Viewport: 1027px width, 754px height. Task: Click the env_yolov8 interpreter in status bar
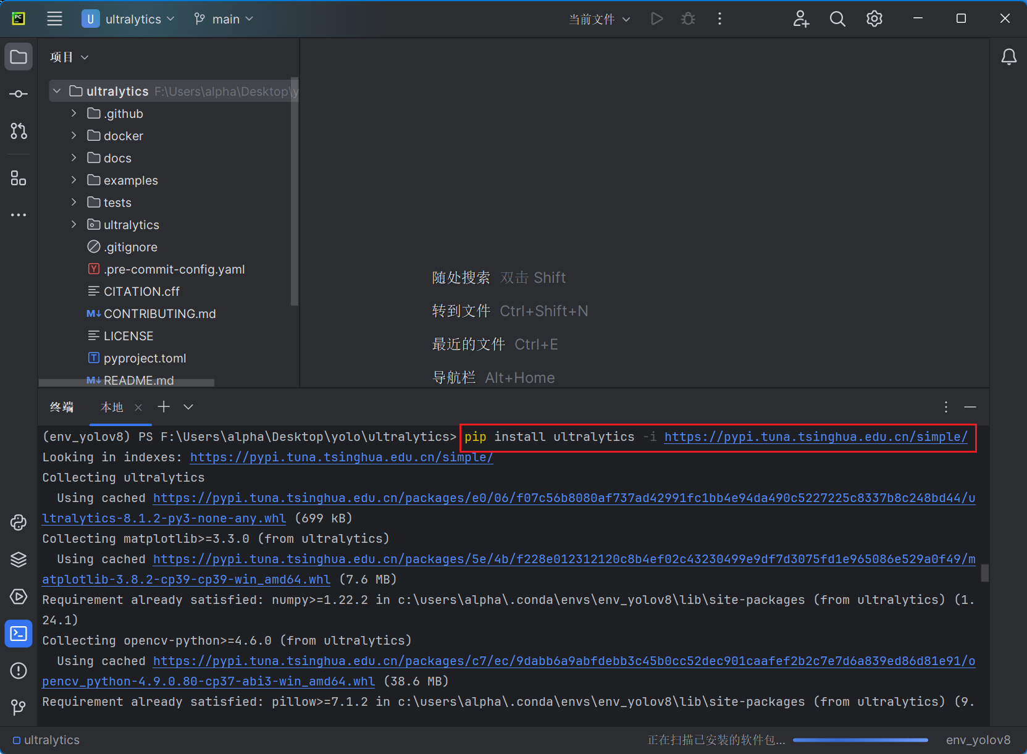pyautogui.click(x=978, y=740)
